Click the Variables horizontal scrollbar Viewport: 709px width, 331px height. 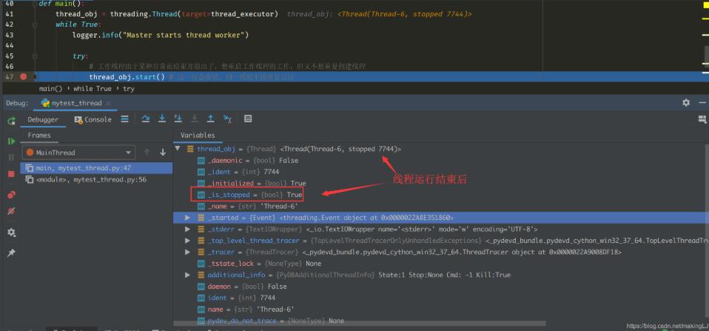(360, 324)
